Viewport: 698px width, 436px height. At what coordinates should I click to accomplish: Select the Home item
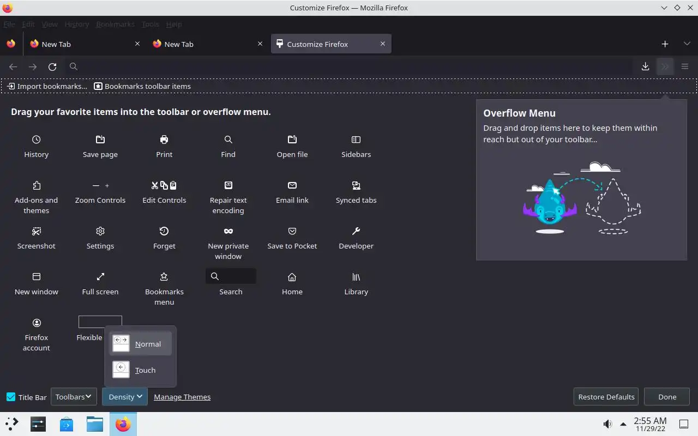tap(292, 284)
